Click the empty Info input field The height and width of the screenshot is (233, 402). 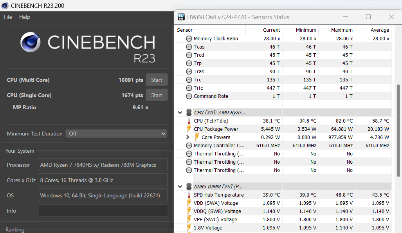[103, 211]
